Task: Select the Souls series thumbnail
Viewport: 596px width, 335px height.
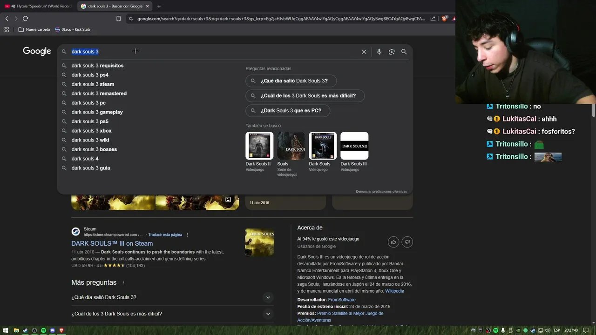Action: [x=291, y=146]
